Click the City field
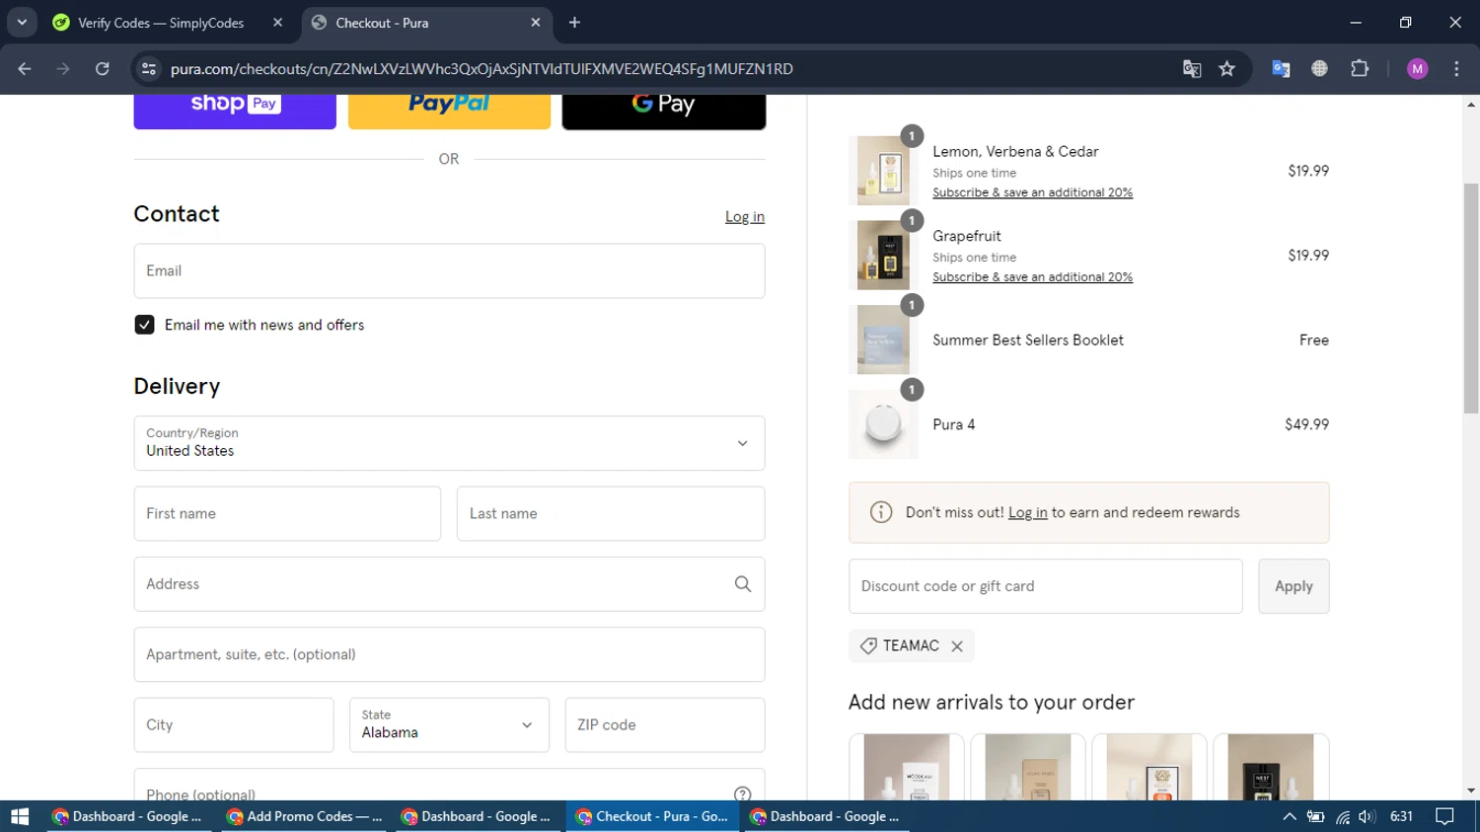Screen dimensions: 1480x832 click(x=234, y=724)
